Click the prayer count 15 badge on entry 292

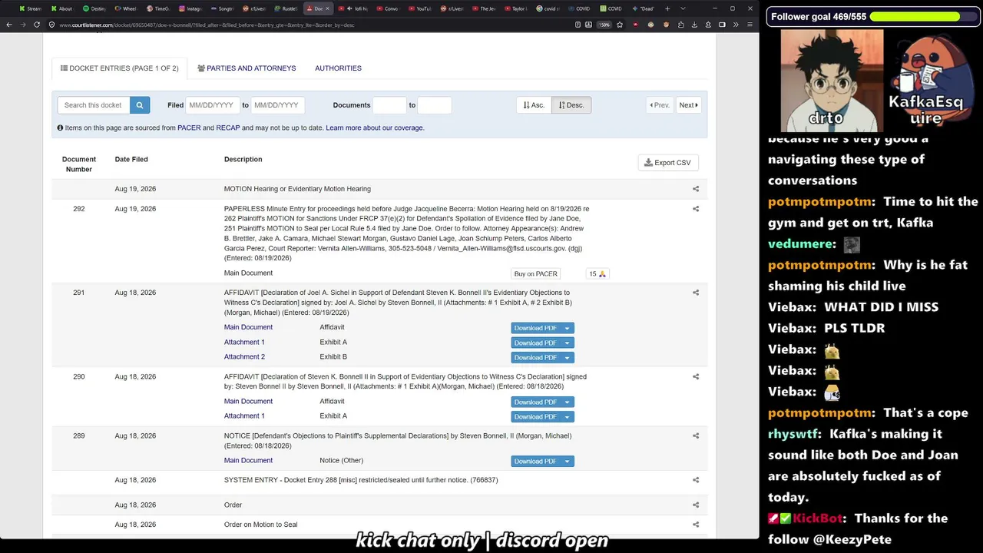(597, 273)
